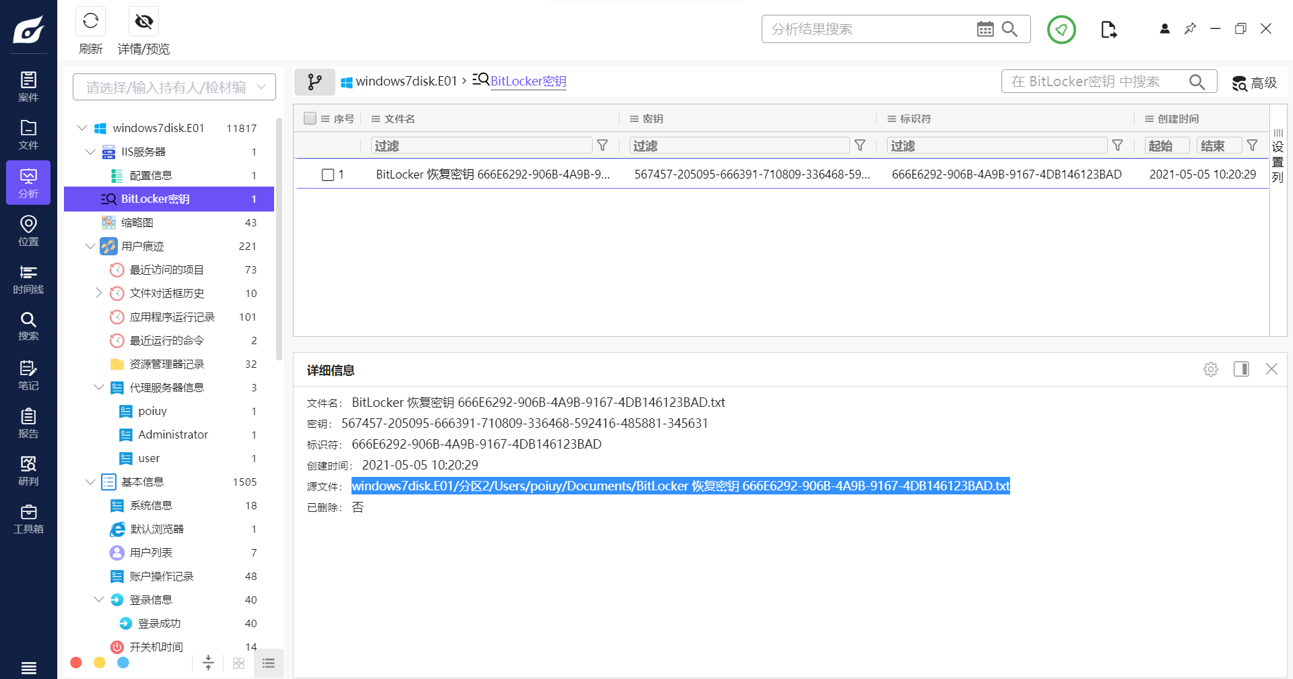Click the filter funnel for 密钥 column
Viewport: 1293px width, 679px height.
(x=860, y=145)
